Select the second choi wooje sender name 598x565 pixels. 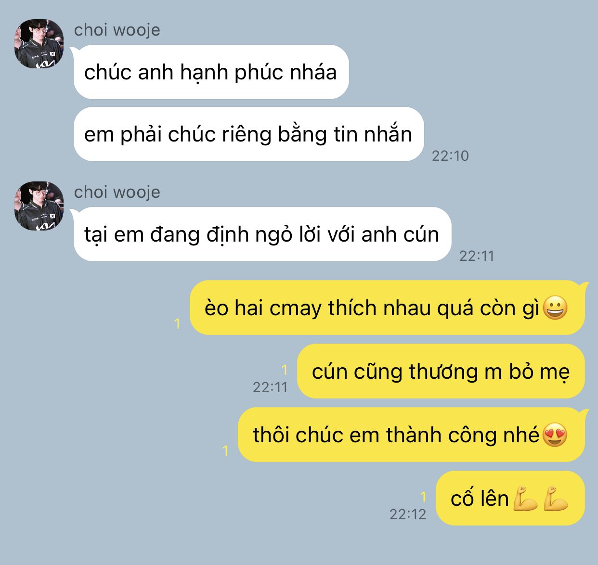[x=117, y=192]
